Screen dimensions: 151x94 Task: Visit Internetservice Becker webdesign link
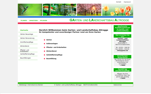pyautogui.click(x=35, y=85)
